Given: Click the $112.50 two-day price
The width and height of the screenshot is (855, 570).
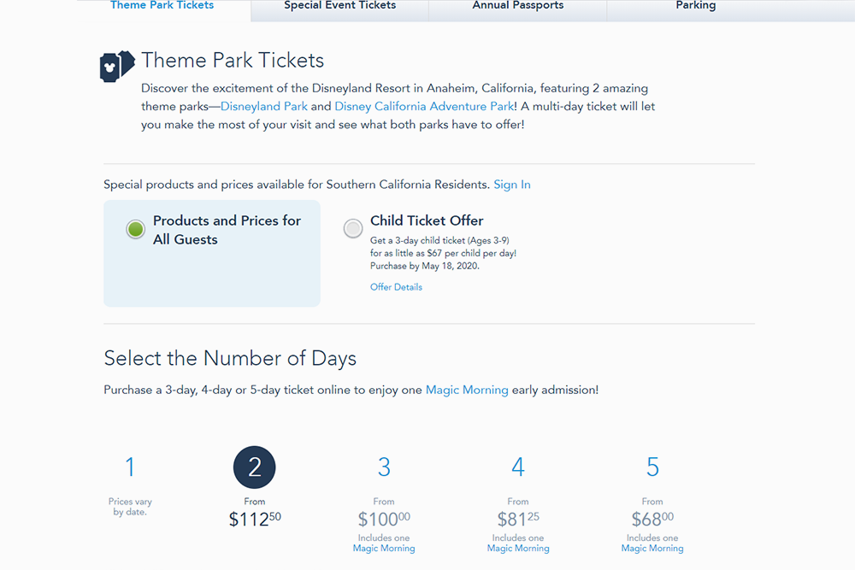Looking at the screenshot, I should click(x=255, y=519).
